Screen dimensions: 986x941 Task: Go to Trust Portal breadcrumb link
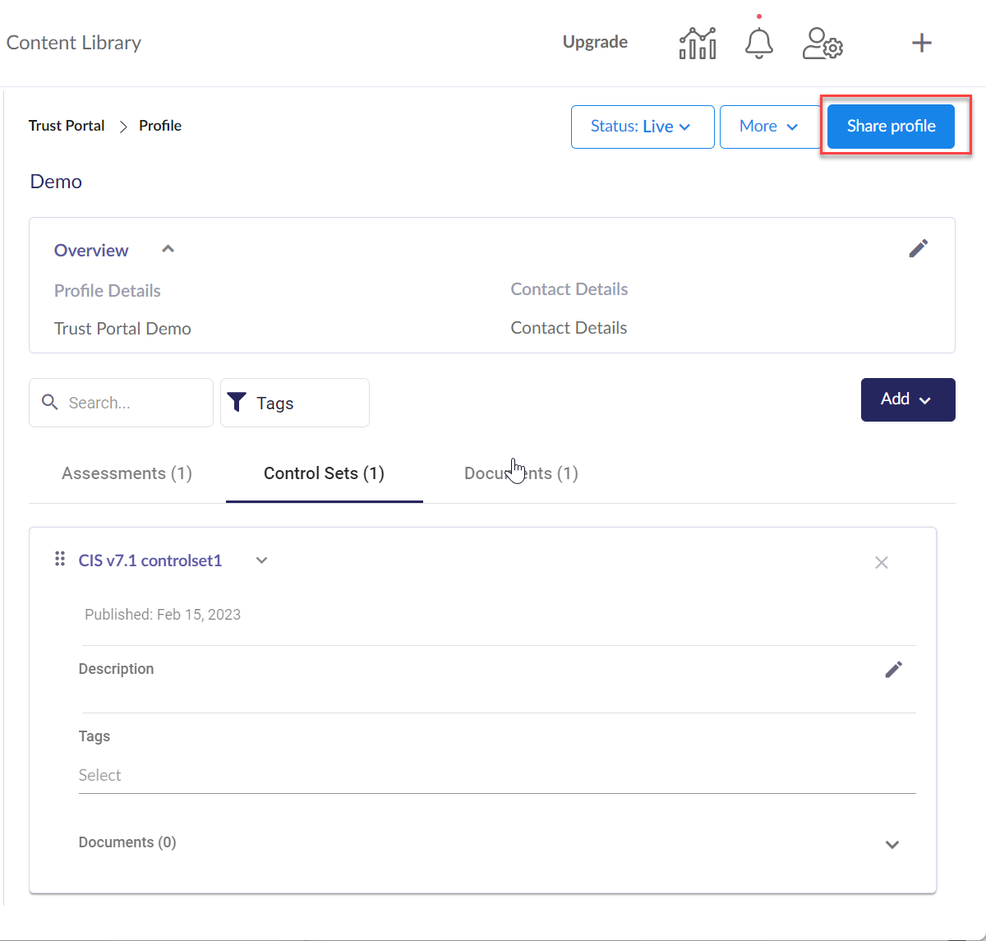pos(67,126)
